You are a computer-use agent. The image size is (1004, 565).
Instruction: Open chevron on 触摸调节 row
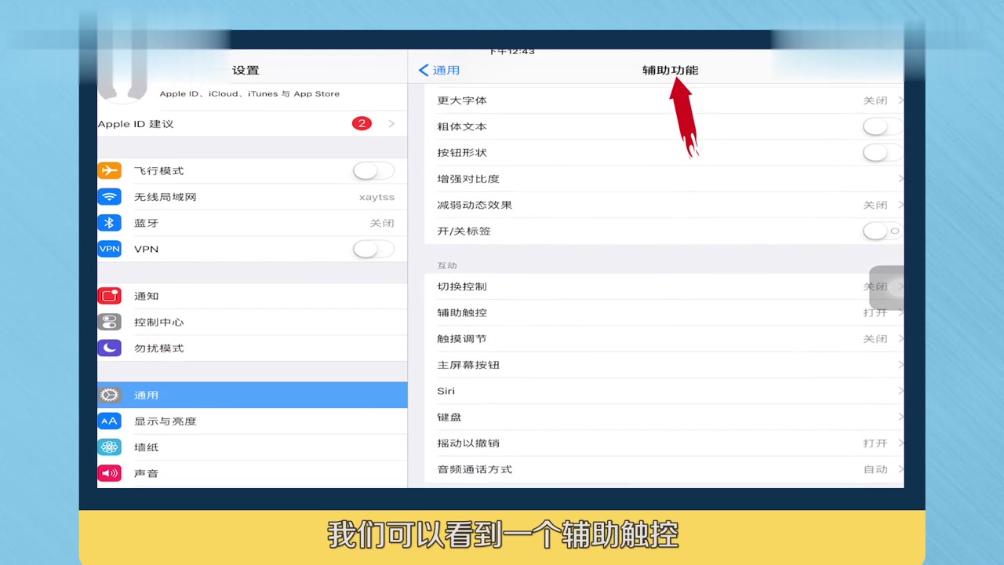(x=900, y=339)
